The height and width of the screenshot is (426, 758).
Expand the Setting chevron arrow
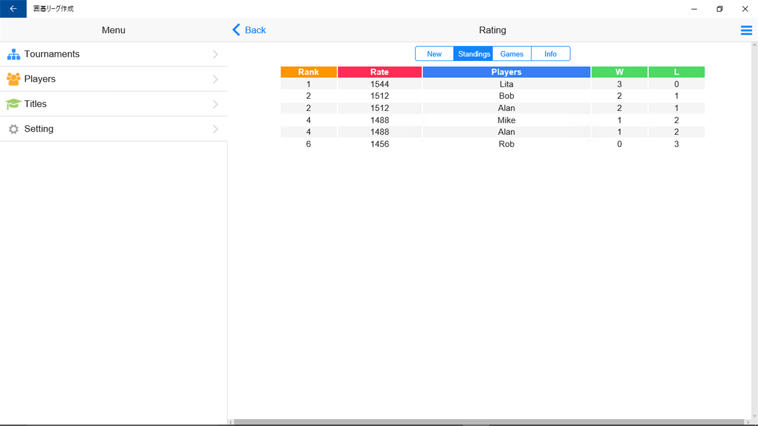(x=215, y=129)
